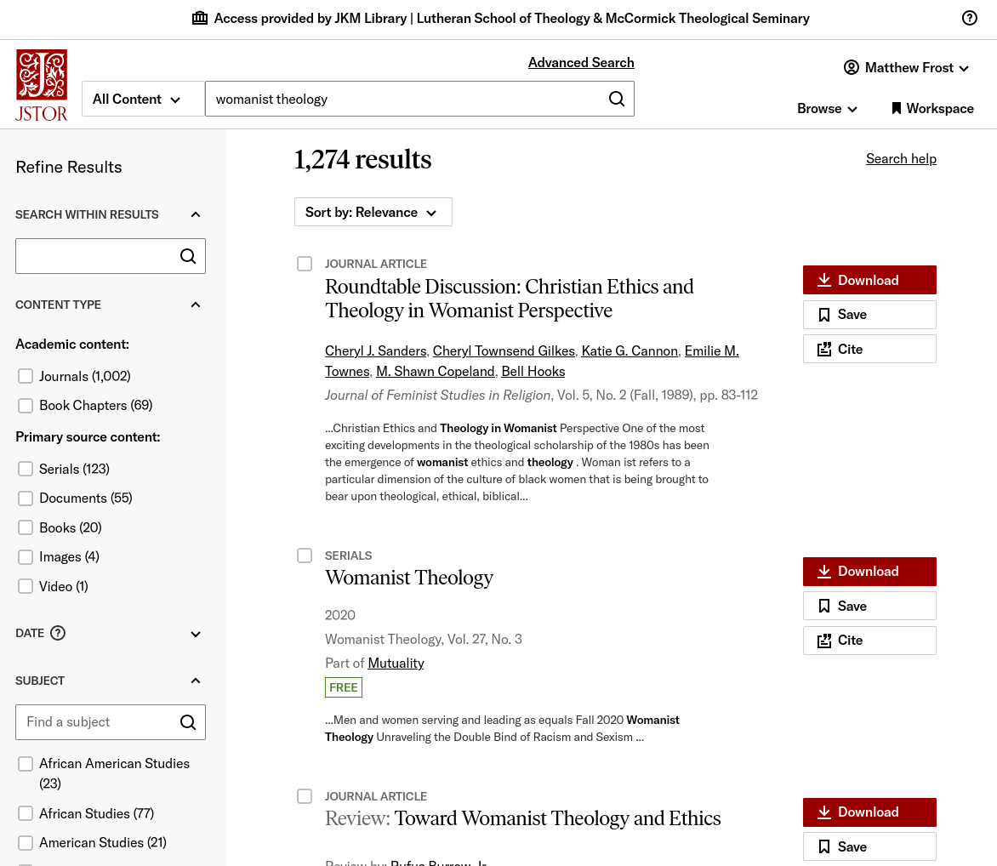Click the Date info question icon
The height and width of the screenshot is (866, 997).
click(x=57, y=633)
